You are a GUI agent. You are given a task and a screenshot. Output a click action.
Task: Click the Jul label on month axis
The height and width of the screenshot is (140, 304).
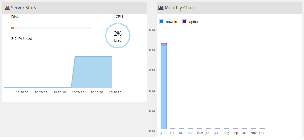tap(216, 133)
